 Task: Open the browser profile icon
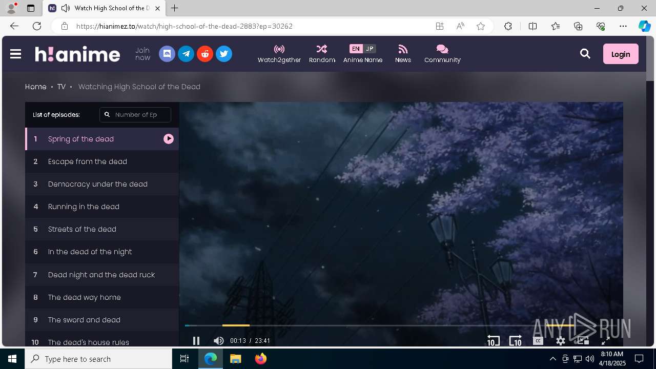pos(11,8)
